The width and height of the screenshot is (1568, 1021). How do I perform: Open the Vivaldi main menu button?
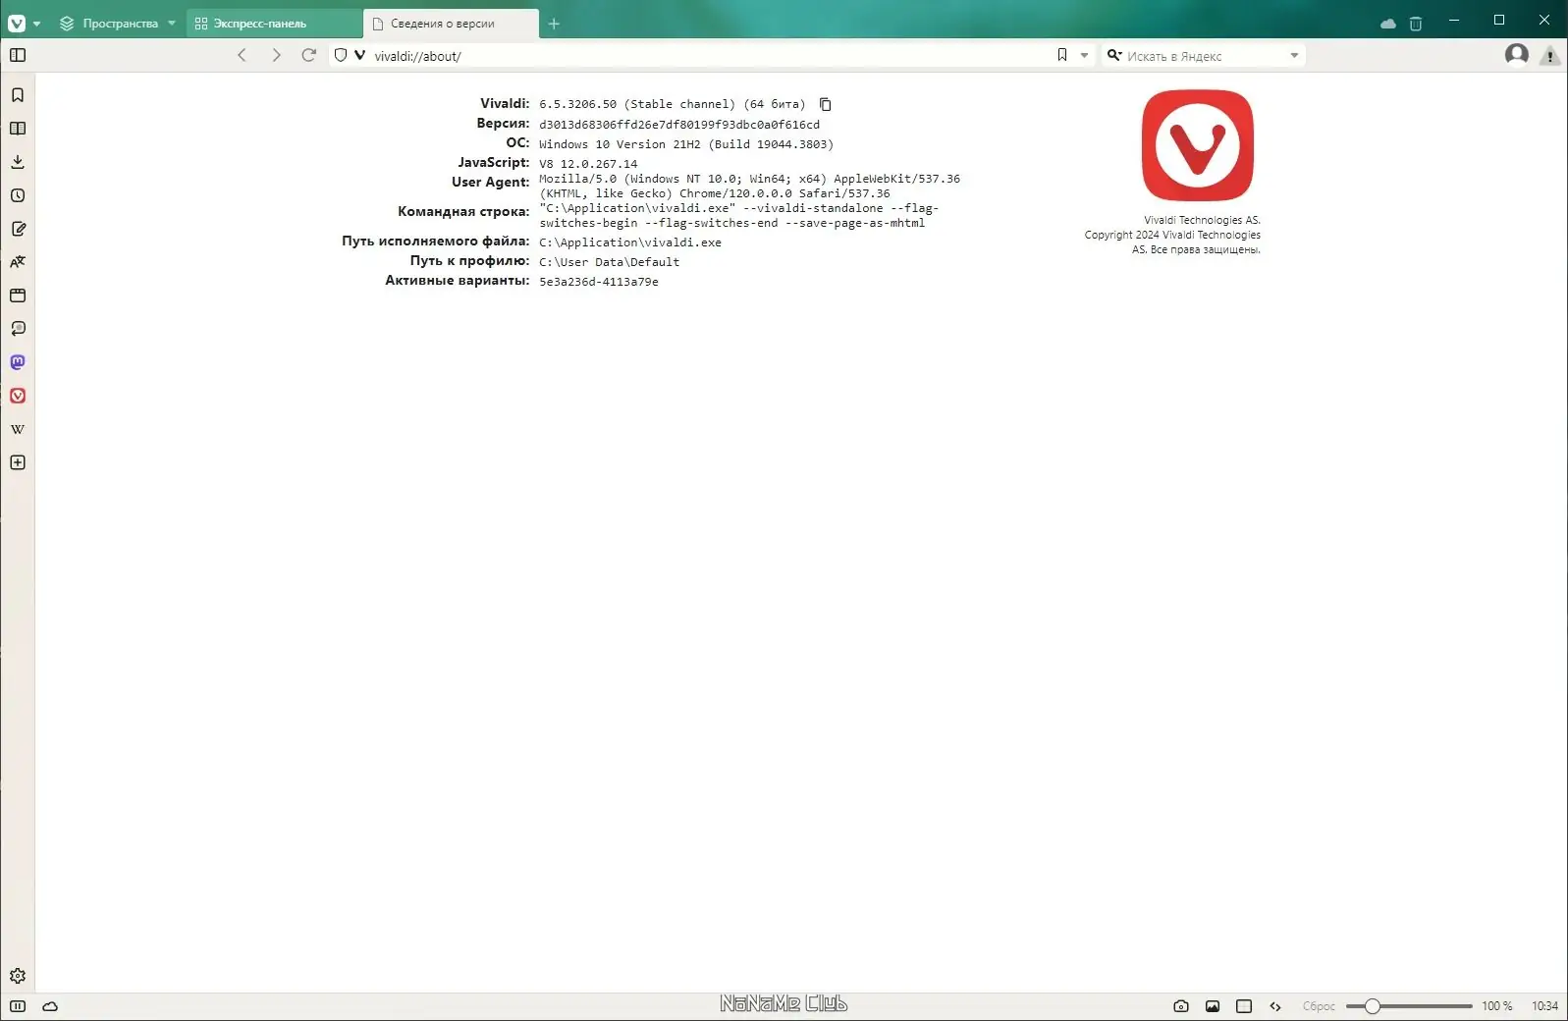[x=17, y=23]
